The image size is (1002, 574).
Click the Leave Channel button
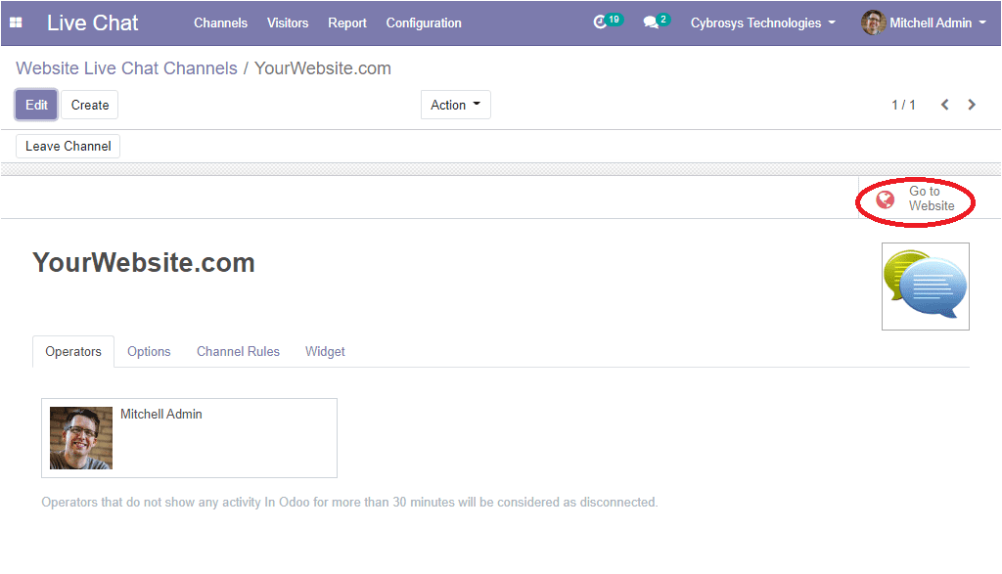pyautogui.click(x=68, y=147)
